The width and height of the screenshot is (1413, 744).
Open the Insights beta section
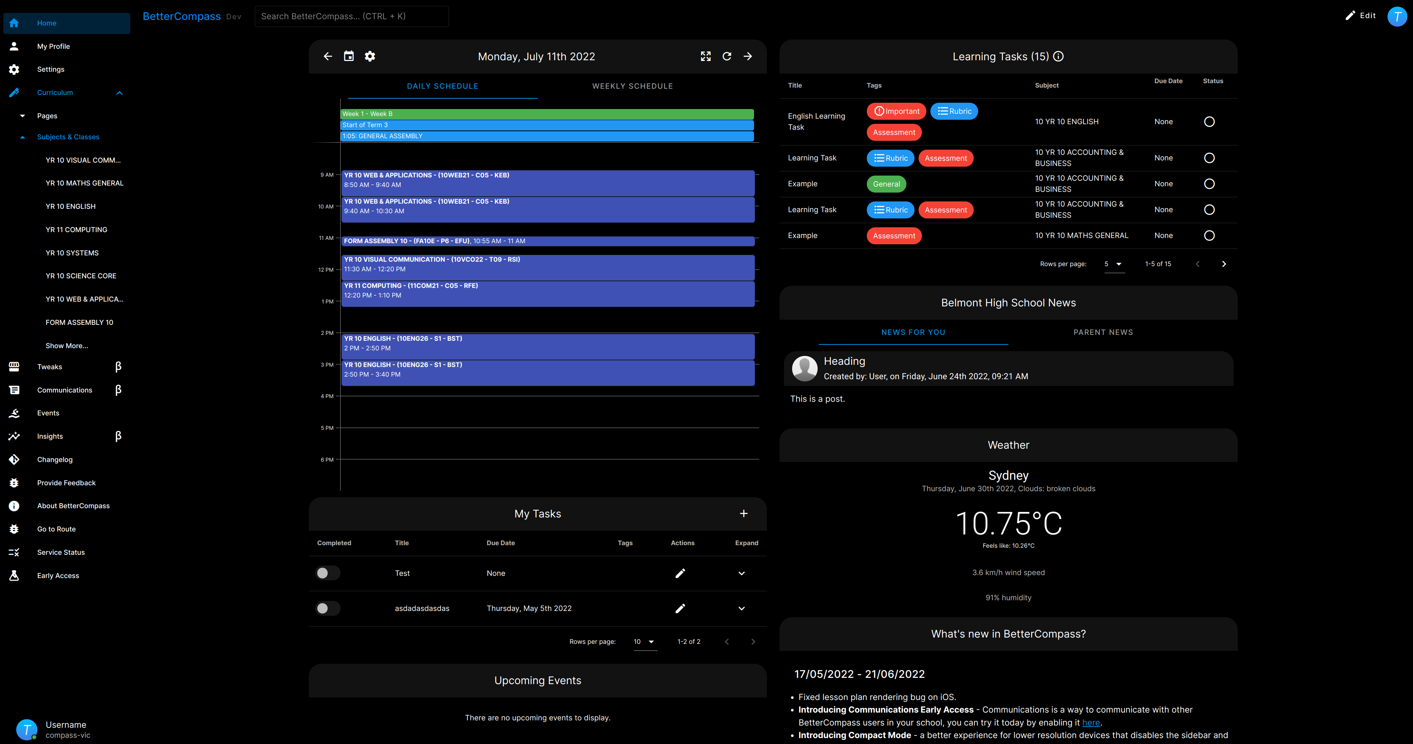tap(49, 436)
